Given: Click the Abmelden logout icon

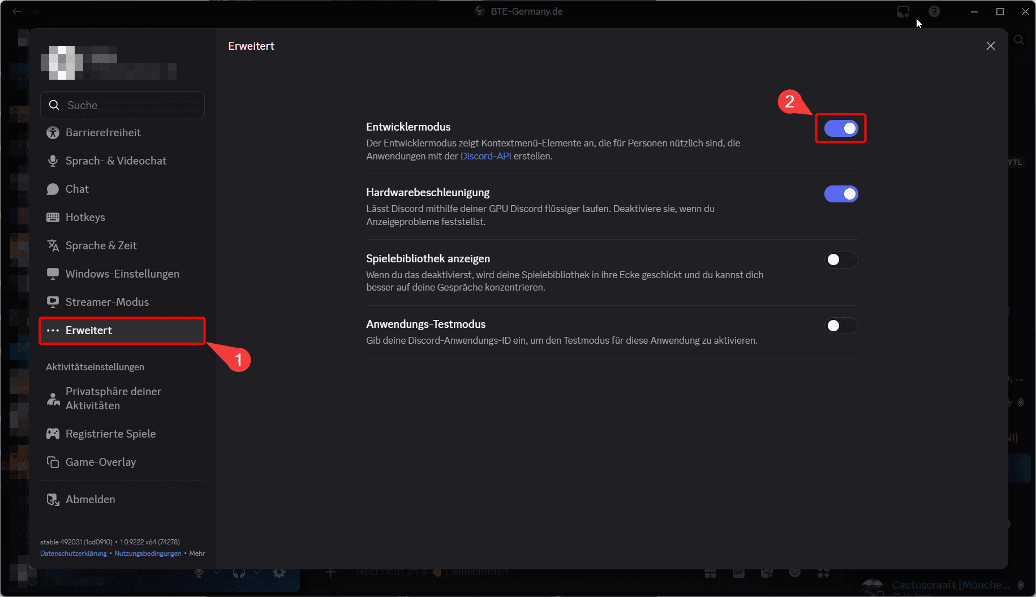Looking at the screenshot, I should 53,500.
